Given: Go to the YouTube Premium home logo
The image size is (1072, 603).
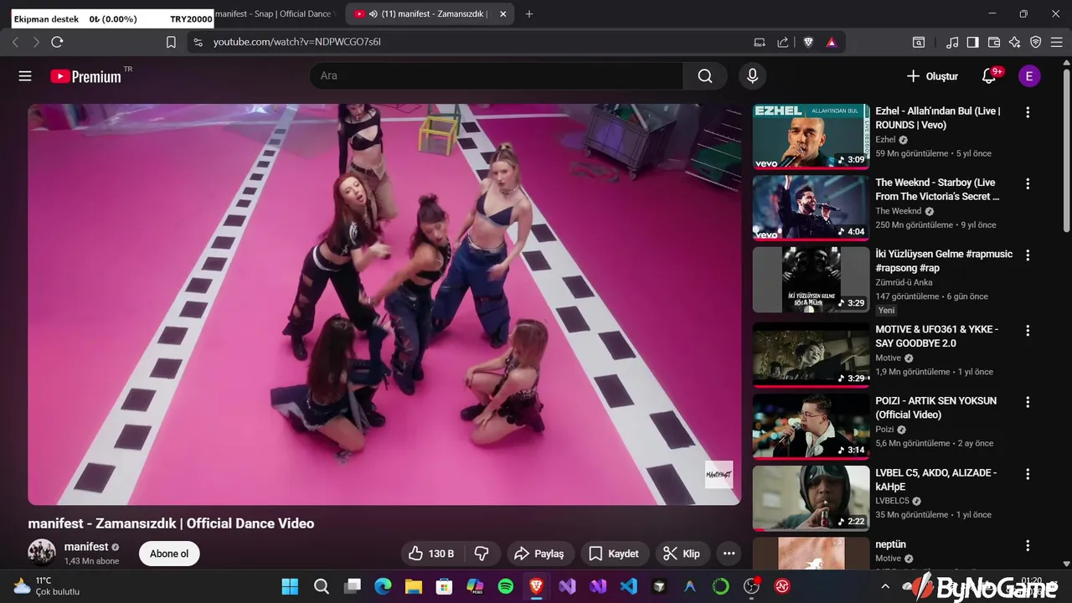Looking at the screenshot, I should (x=85, y=76).
